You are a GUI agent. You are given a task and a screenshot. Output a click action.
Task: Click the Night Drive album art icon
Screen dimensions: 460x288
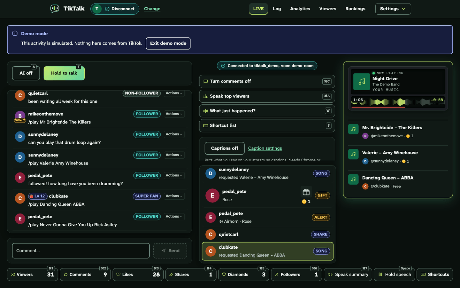tap(362, 82)
